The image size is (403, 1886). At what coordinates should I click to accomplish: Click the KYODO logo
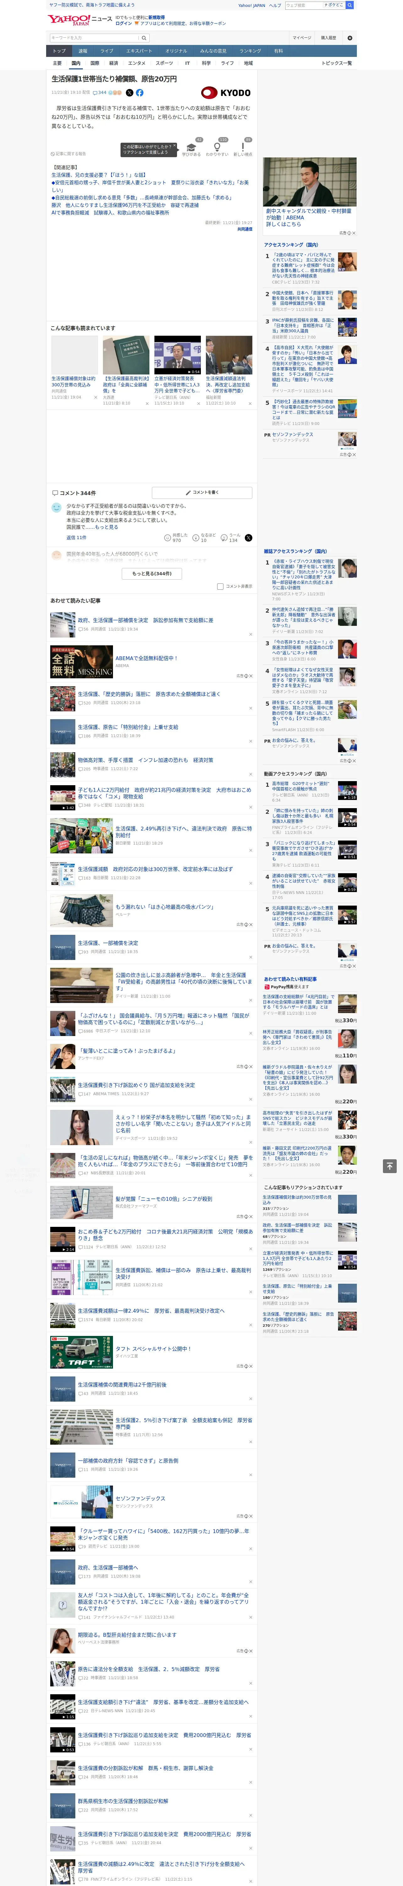226,93
